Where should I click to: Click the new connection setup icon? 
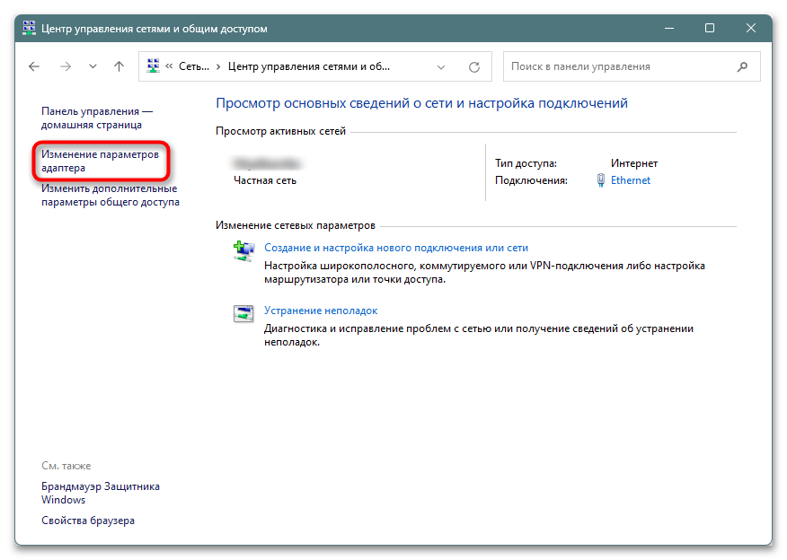(244, 250)
